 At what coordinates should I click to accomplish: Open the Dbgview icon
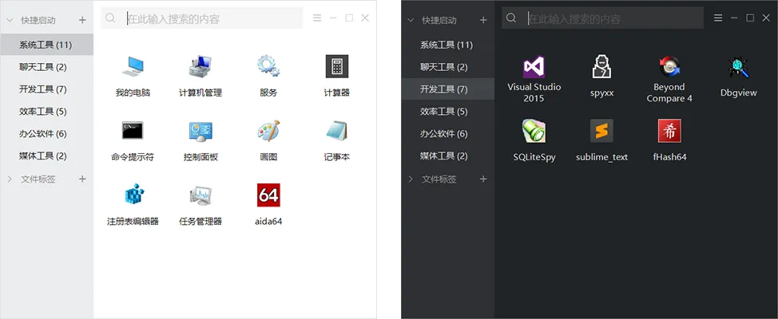point(738,66)
